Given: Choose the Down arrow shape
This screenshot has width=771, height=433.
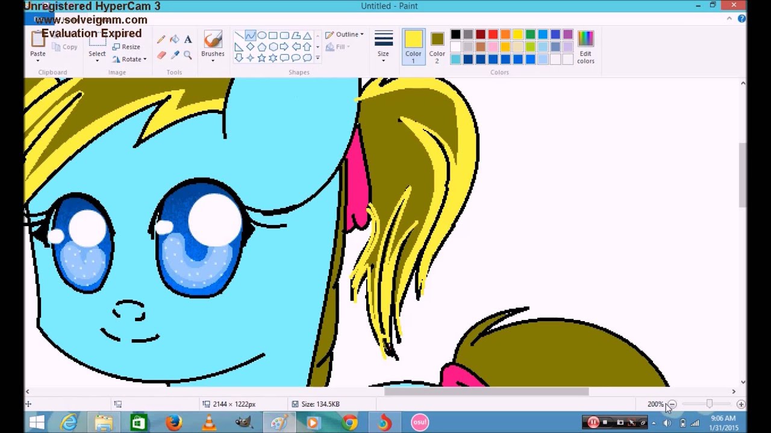Looking at the screenshot, I should 239,58.
